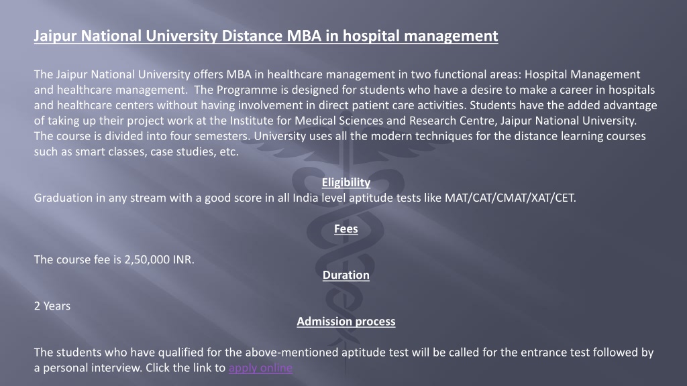The image size is (687, 386).
Task: Click the 2 Years duration text
Action: point(52,306)
